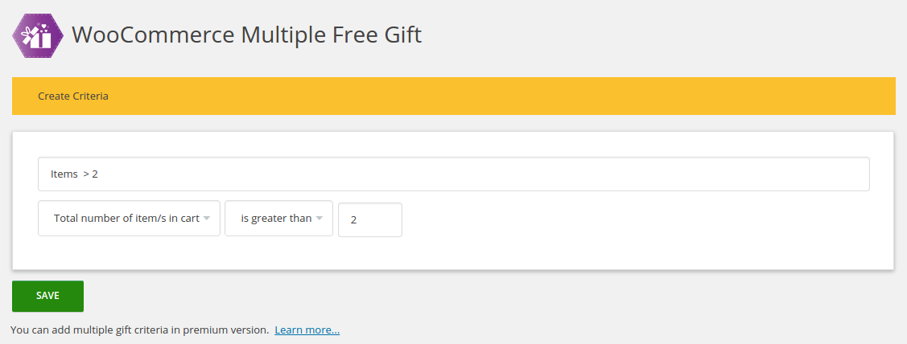Click the purple gift box logo

38,35
